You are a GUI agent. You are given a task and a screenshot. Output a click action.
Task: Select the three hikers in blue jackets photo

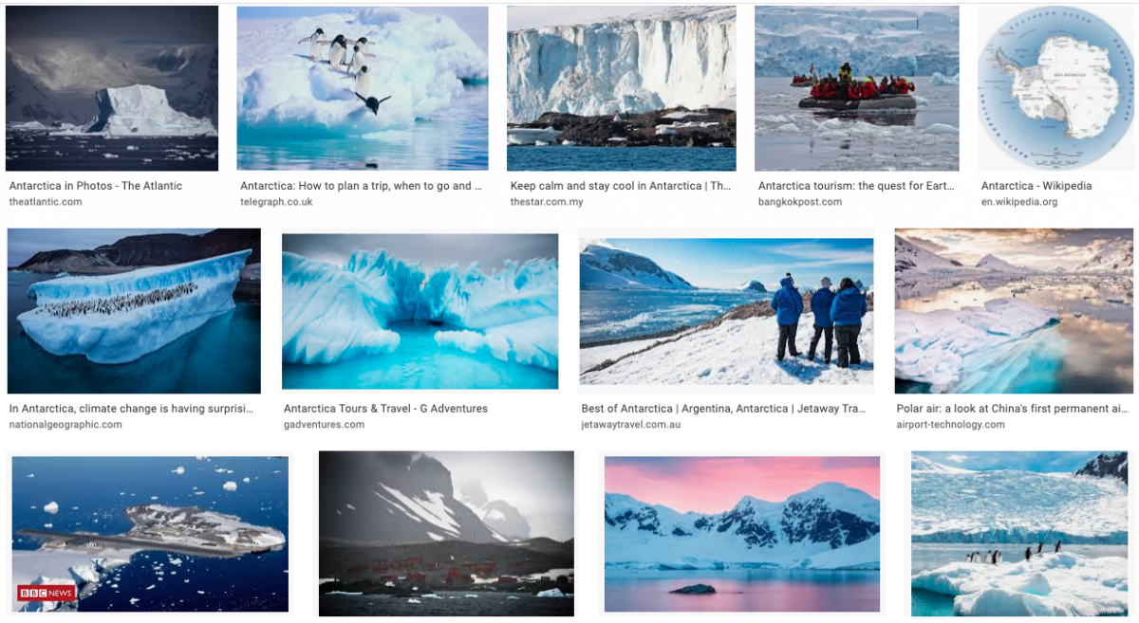click(x=726, y=311)
